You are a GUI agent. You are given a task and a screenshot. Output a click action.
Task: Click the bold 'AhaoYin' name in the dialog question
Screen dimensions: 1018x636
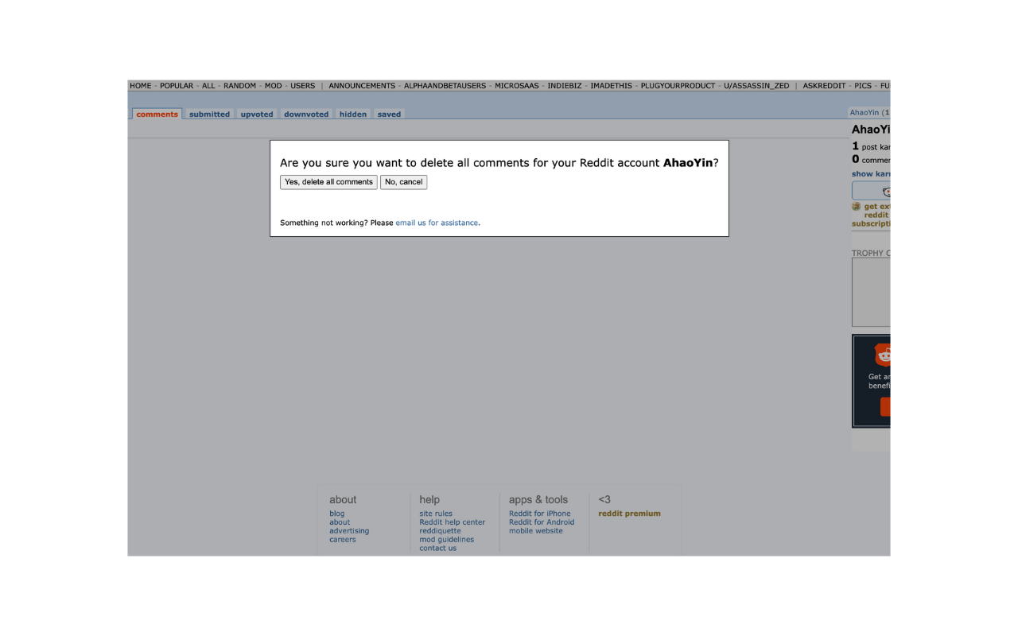(x=688, y=163)
